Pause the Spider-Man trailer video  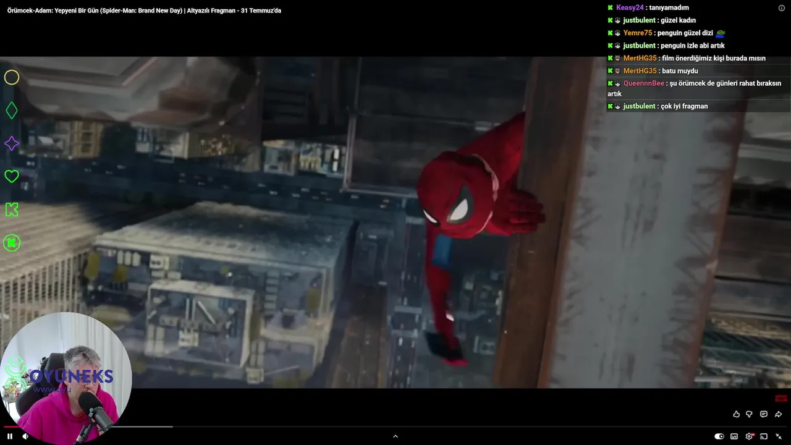point(10,436)
